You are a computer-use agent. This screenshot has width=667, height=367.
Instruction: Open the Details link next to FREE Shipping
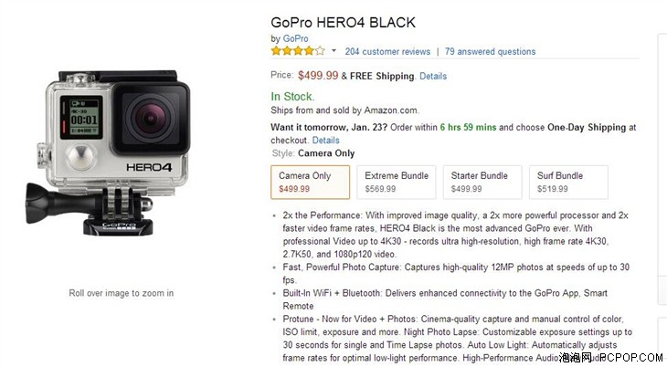[433, 76]
